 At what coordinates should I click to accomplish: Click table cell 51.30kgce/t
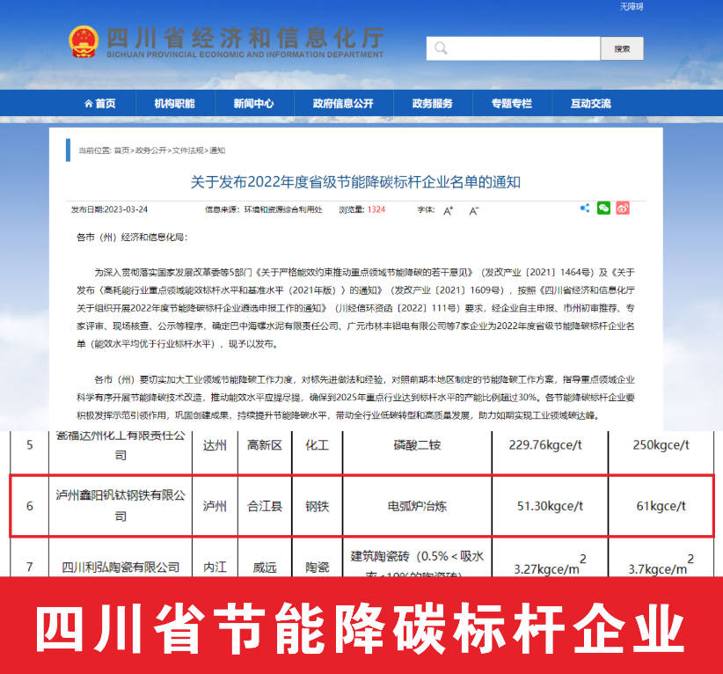(x=550, y=507)
